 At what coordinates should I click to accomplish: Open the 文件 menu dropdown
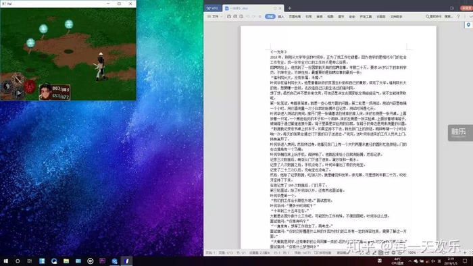[215, 17]
